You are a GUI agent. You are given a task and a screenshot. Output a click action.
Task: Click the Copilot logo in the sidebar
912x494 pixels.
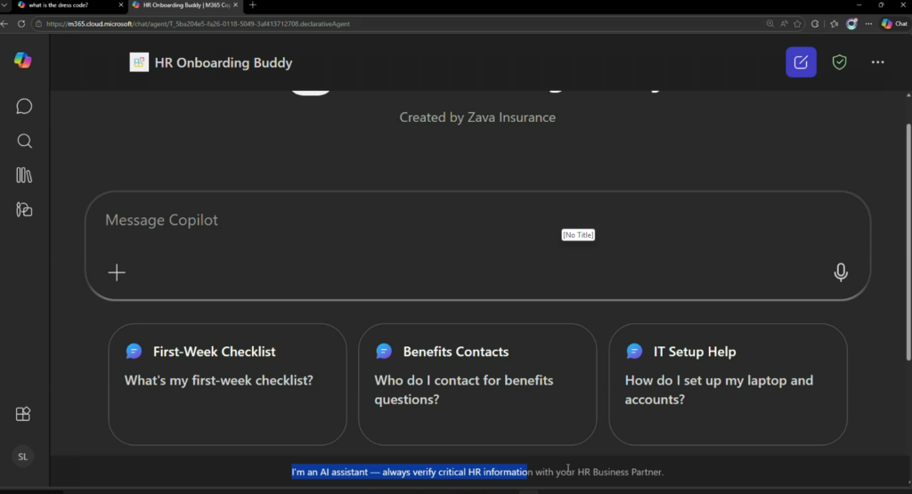coord(23,61)
